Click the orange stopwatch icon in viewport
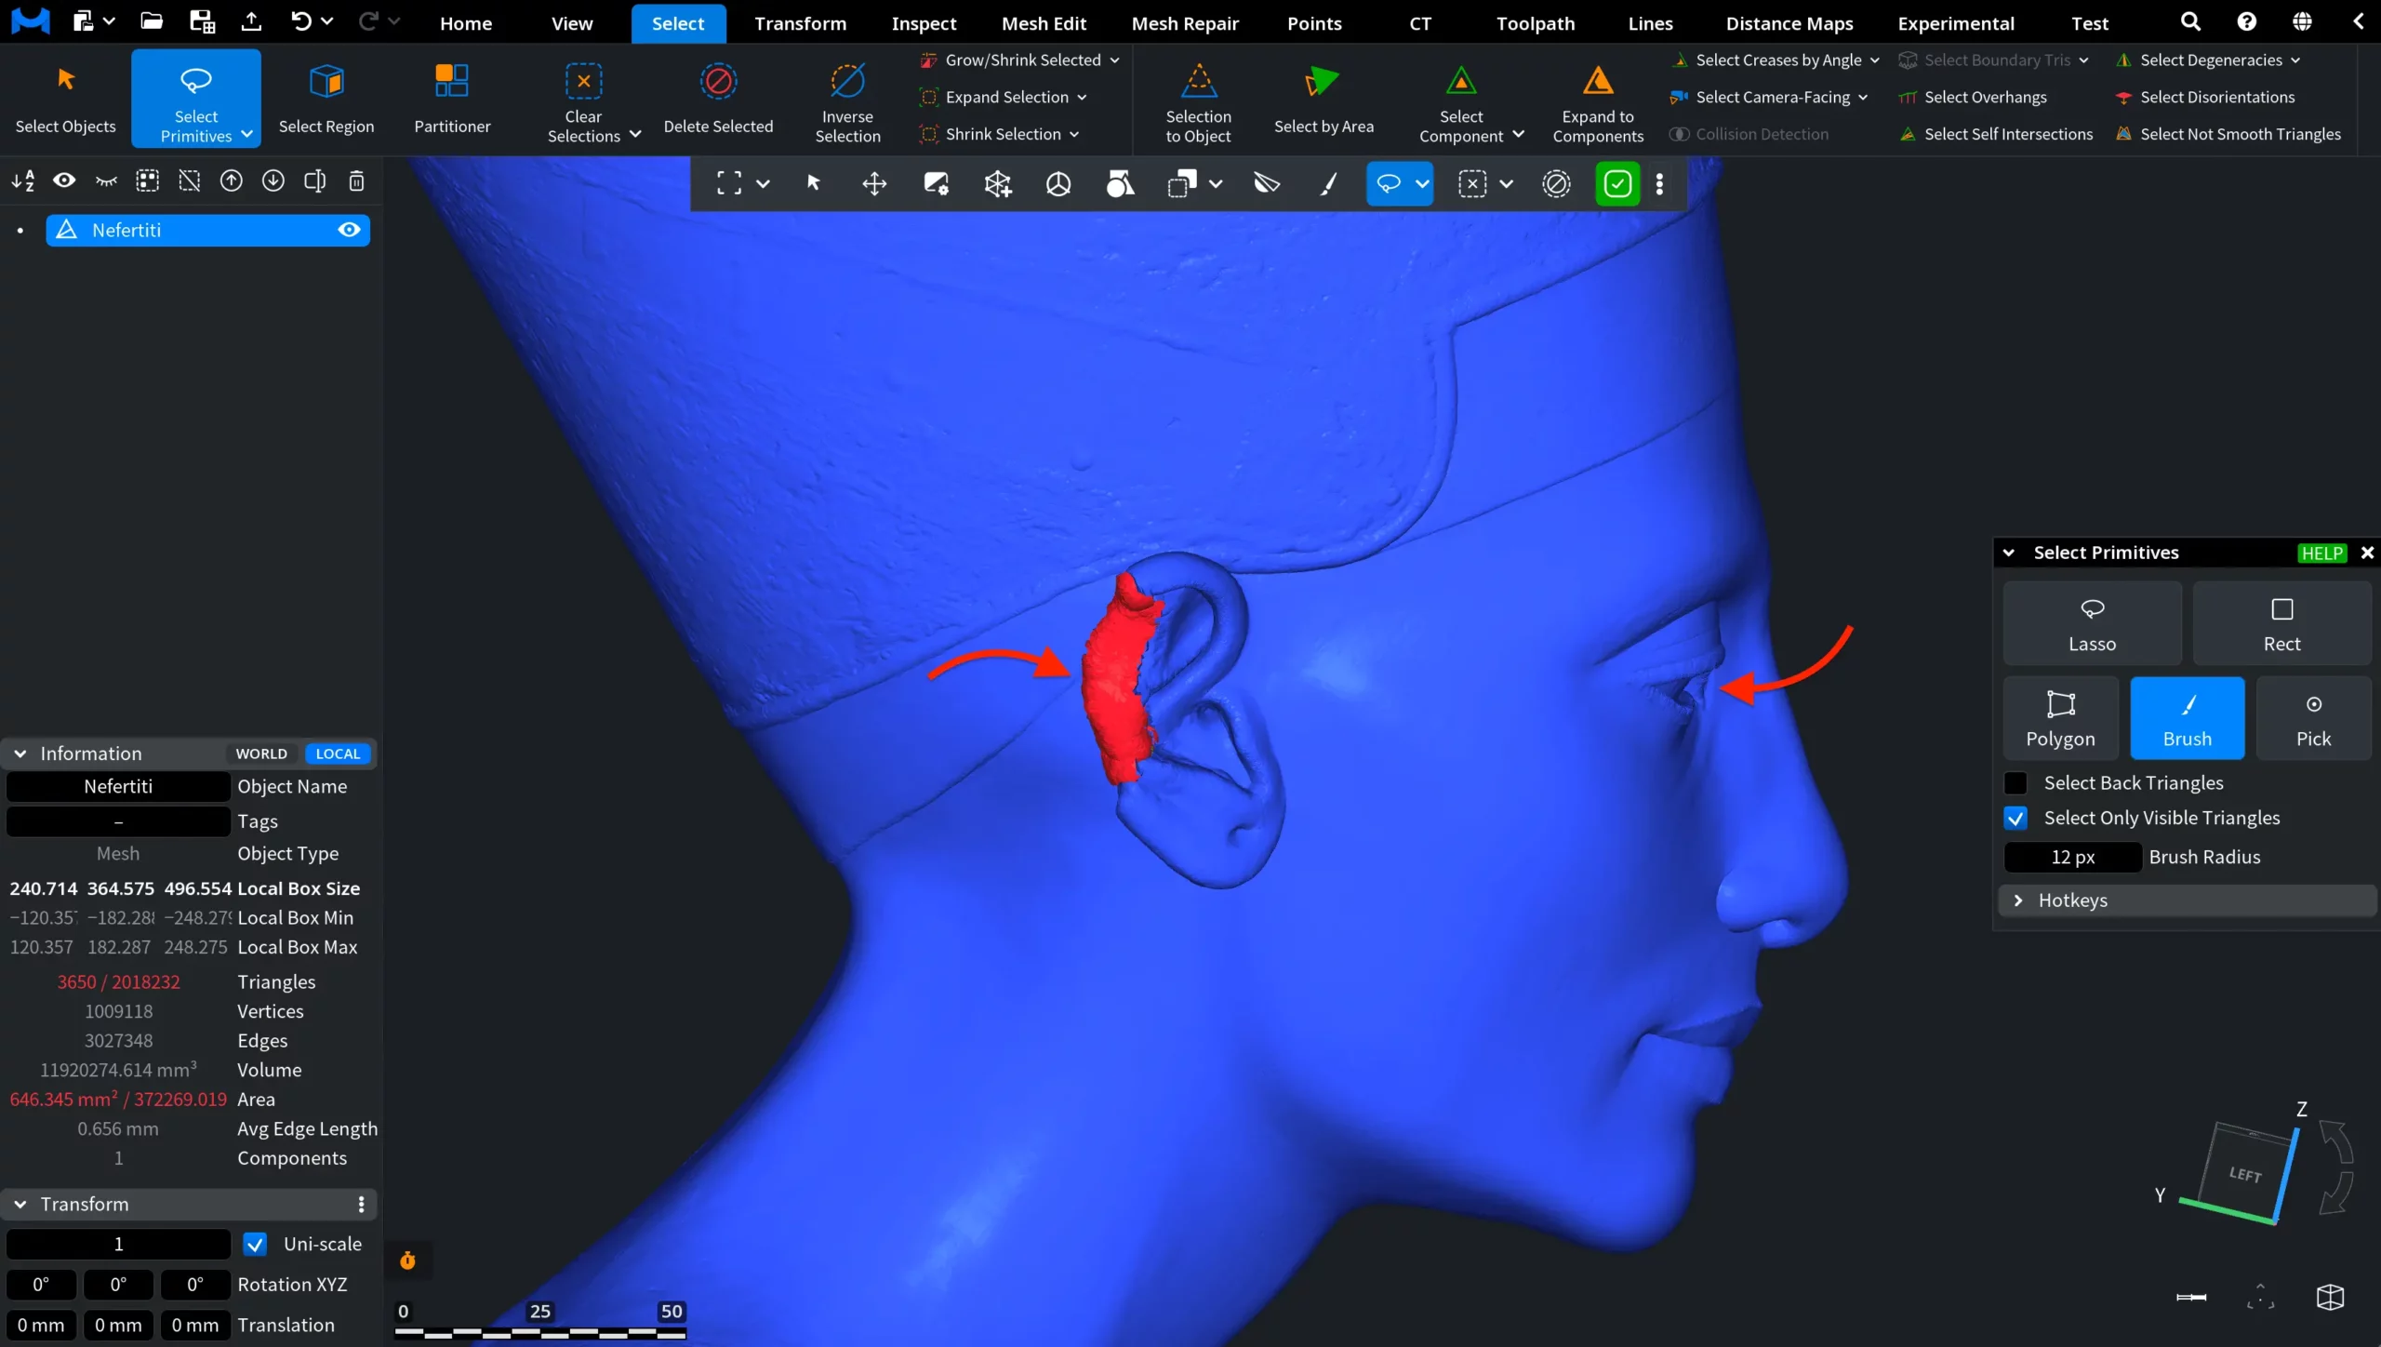The width and height of the screenshot is (2381, 1347). point(407,1260)
